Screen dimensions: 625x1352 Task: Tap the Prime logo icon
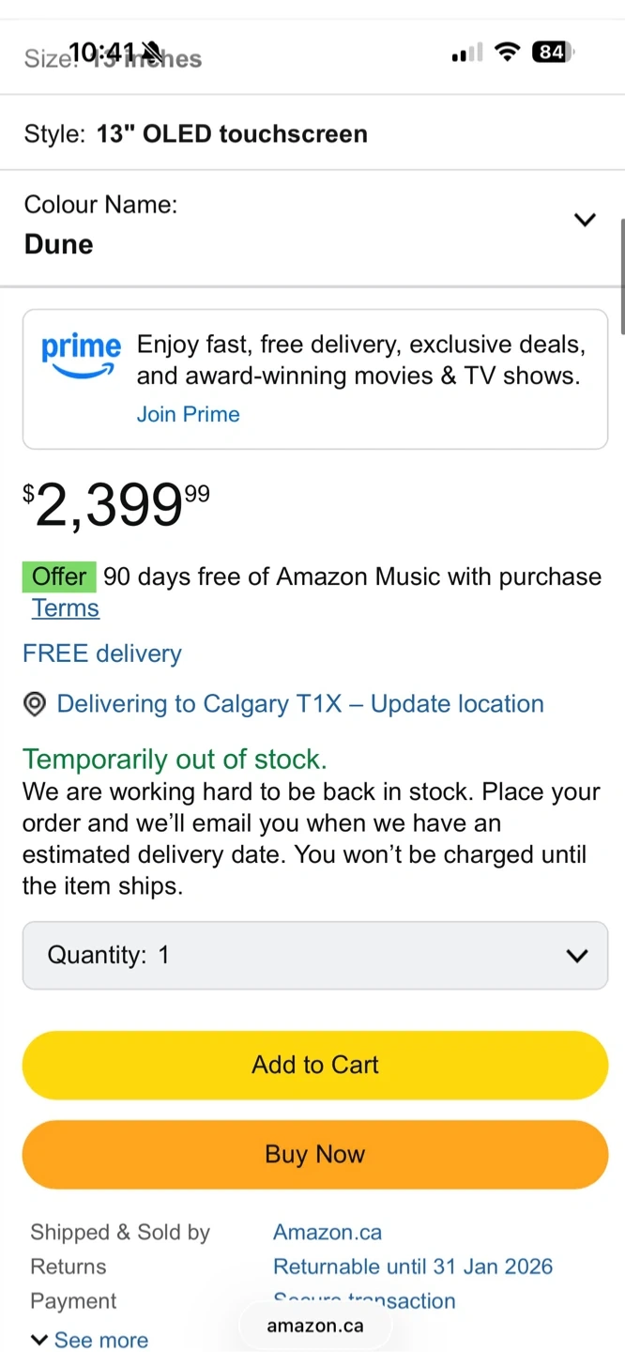pyautogui.click(x=81, y=355)
